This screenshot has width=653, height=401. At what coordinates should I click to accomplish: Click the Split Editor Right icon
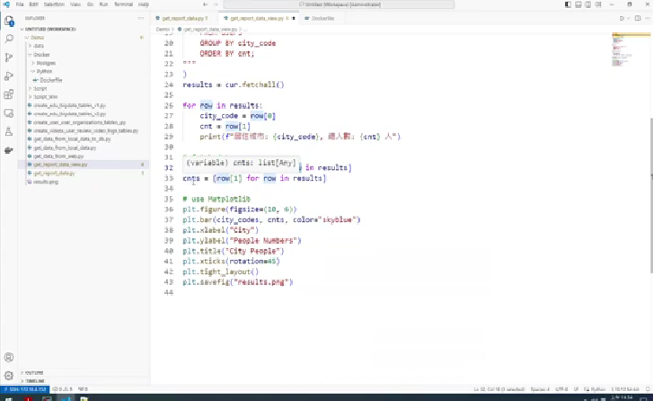tap(638, 18)
